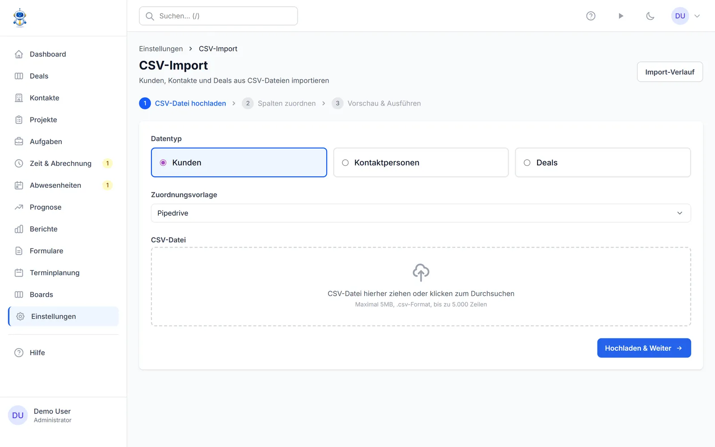Click the CSV file drop zone
Screen dimensions: 715x447
421,287
